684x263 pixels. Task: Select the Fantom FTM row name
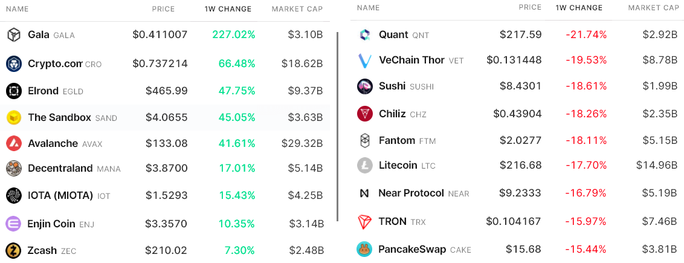tap(407, 140)
